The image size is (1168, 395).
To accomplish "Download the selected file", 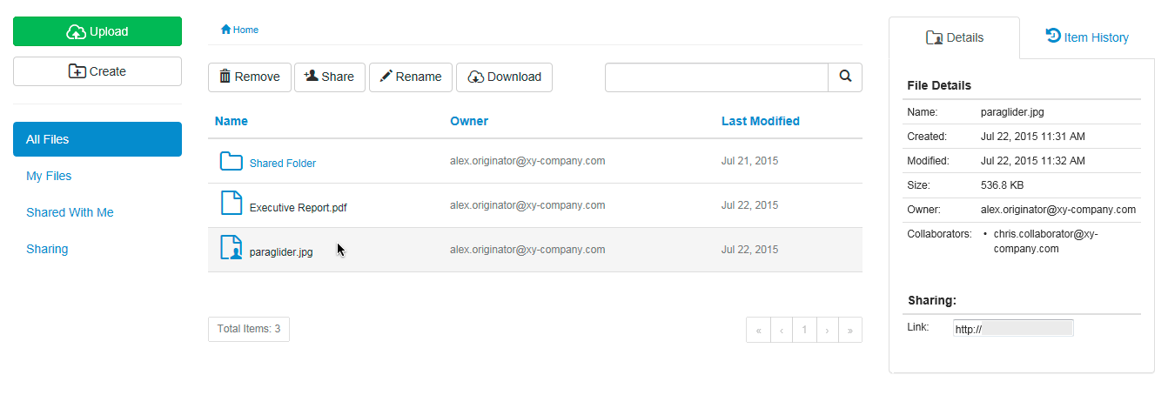I will [x=504, y=77].
